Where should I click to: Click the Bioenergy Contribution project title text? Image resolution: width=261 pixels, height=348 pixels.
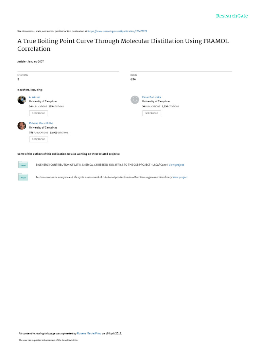[102, 165]
